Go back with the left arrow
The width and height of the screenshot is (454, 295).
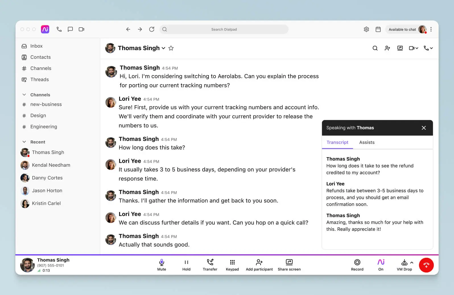(x=128, y=29)
